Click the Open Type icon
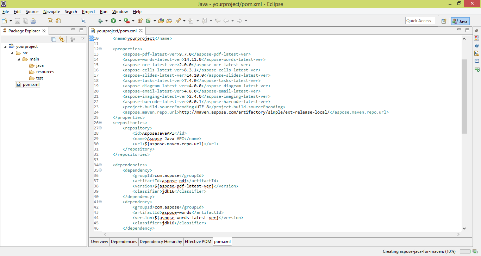Viewport: 481px width, 256px height. (161, 21)
